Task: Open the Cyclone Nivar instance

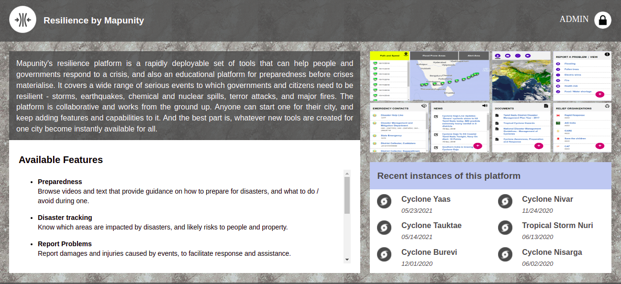Action: click(547, 199)
